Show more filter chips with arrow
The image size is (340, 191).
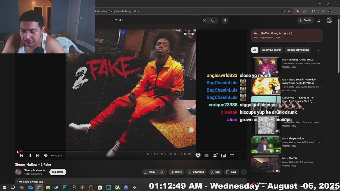[318, 50]
